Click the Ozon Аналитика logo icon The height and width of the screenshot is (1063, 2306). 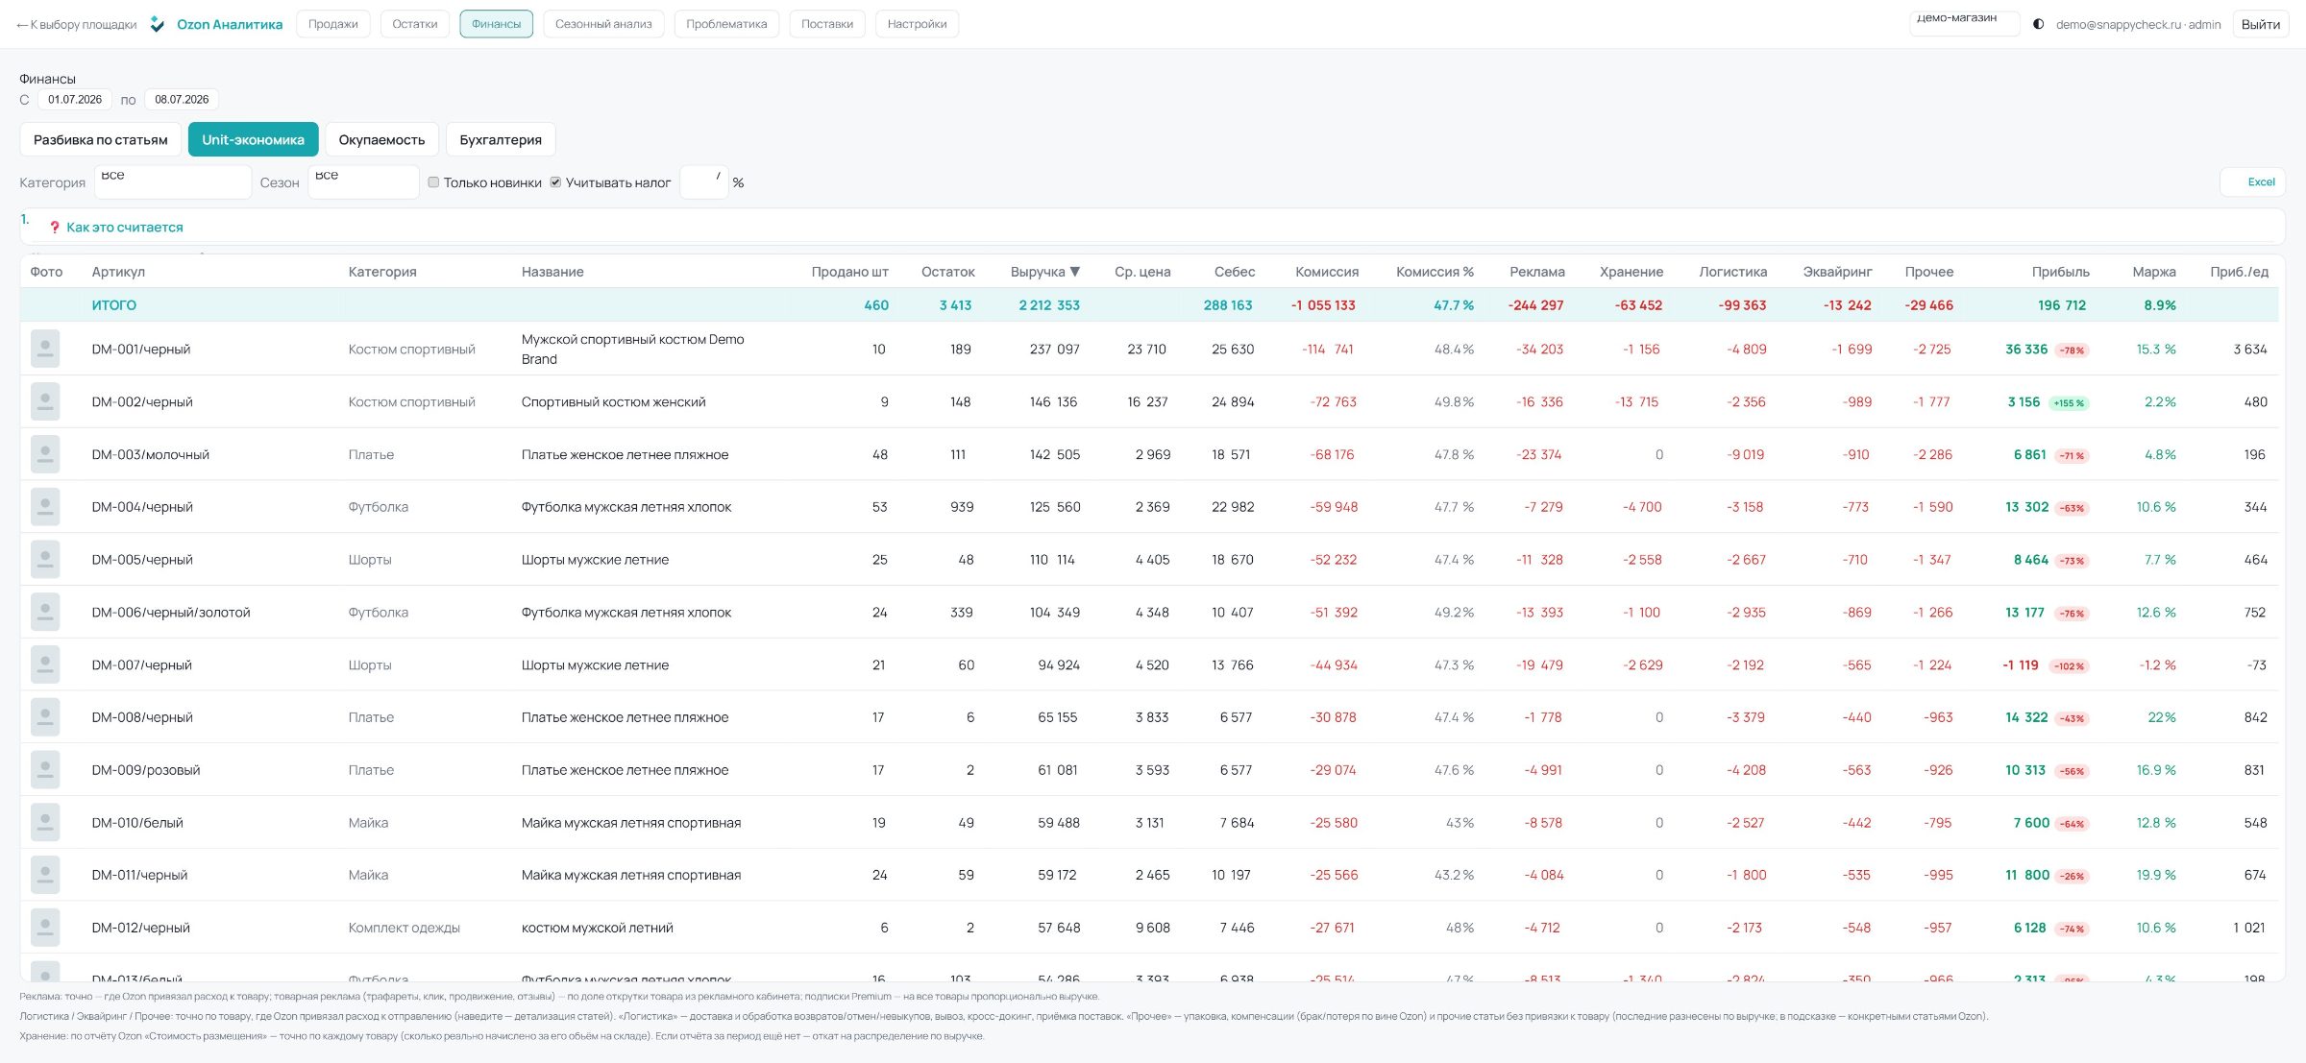(158, 24)
